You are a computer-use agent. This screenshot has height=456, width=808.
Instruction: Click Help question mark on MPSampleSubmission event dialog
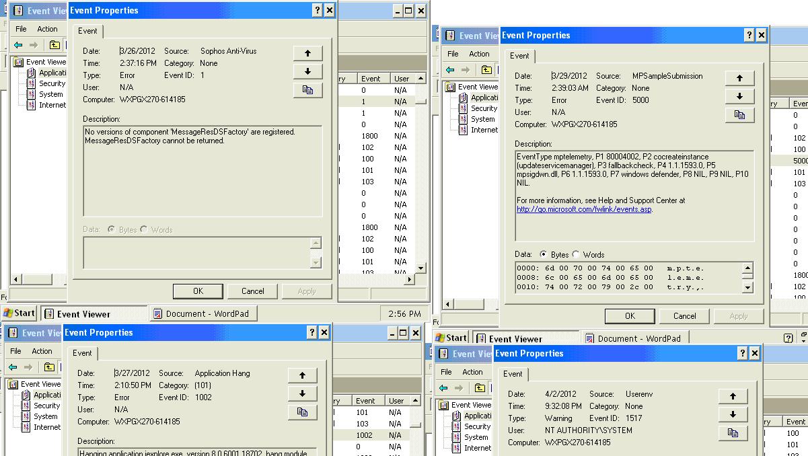pos(749,35)
